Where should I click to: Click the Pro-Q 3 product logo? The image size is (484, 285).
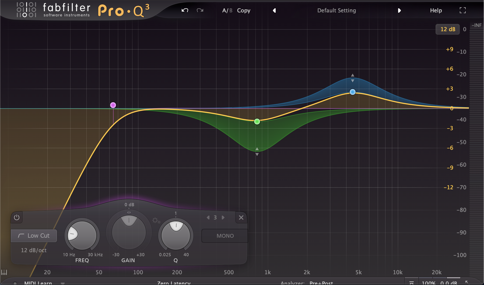click(x=124, y=10)
